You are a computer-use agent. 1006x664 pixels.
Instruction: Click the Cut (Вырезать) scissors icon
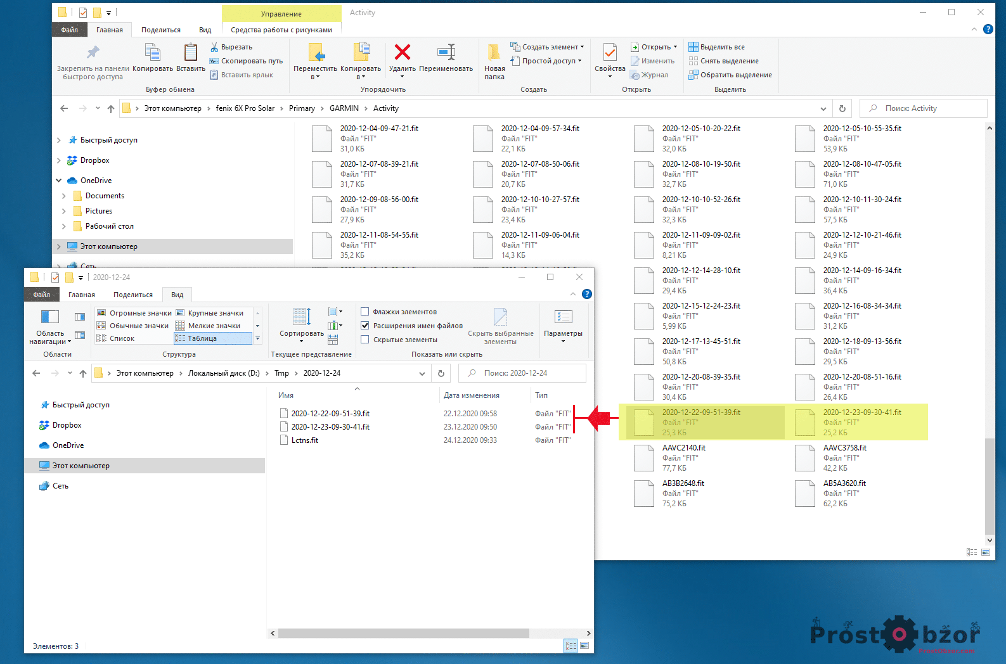tap(215, 47)
